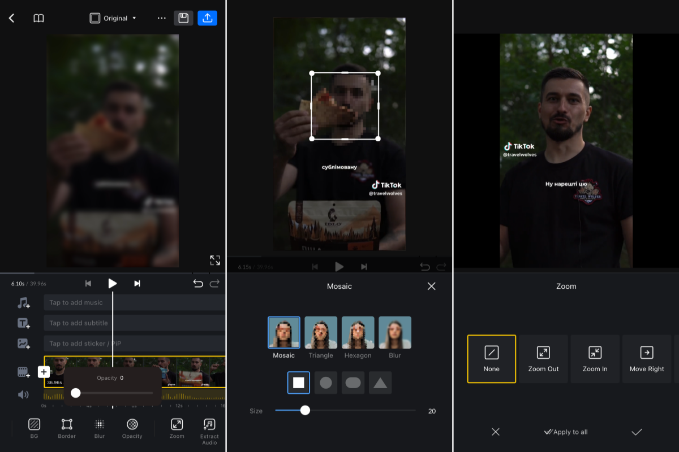Screen dimensions: 679x452
Task: Adjust the mosaic Size slider
Action: coord(305,411)
